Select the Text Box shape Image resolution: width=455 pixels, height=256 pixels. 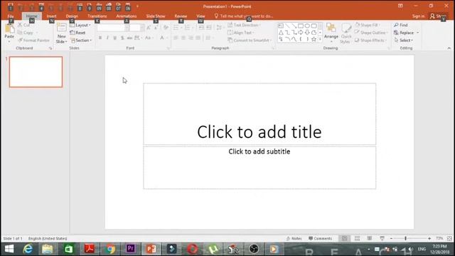(281, 26)
